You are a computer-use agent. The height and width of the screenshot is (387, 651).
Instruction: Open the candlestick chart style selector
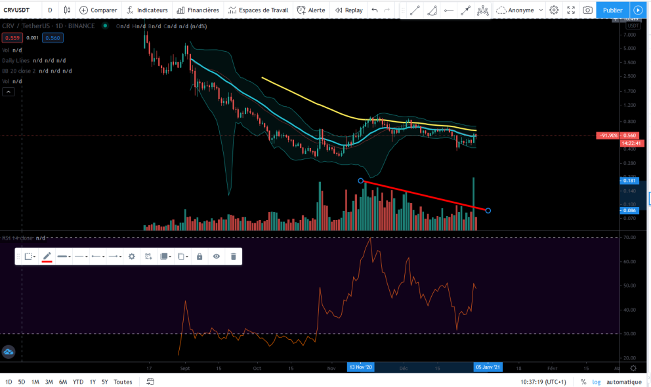tap(67, 10)
